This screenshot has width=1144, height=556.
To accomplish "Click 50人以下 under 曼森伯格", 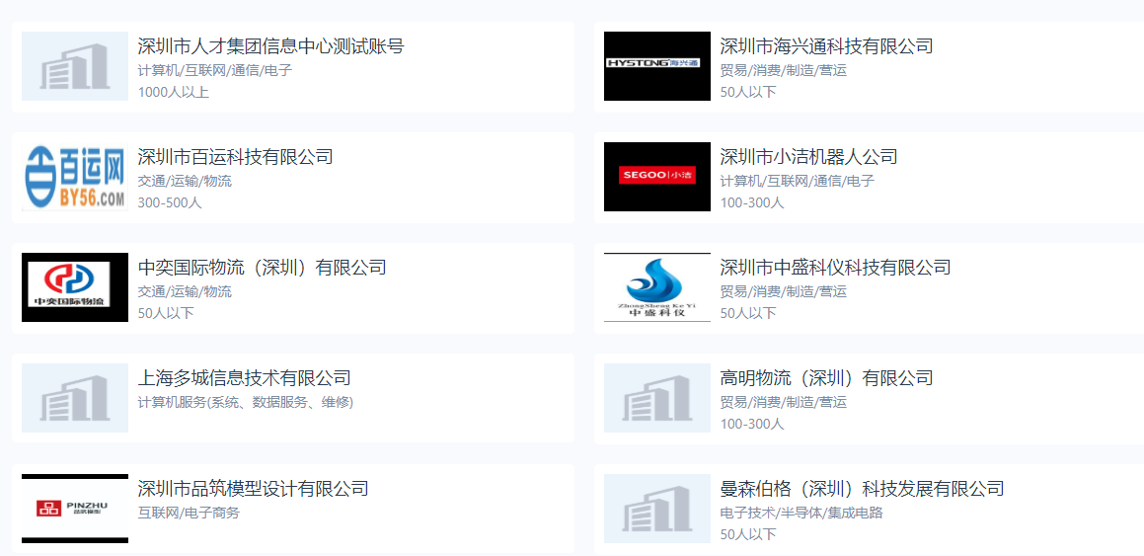I will pyautogui.click(x=748, y=535).
